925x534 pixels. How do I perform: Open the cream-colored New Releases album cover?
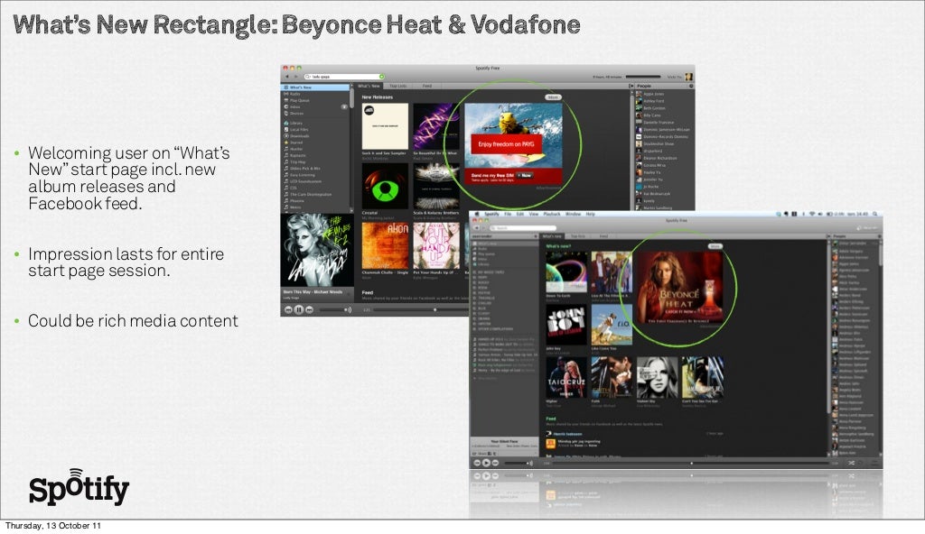pyautogui.click(x=385, y=126)
